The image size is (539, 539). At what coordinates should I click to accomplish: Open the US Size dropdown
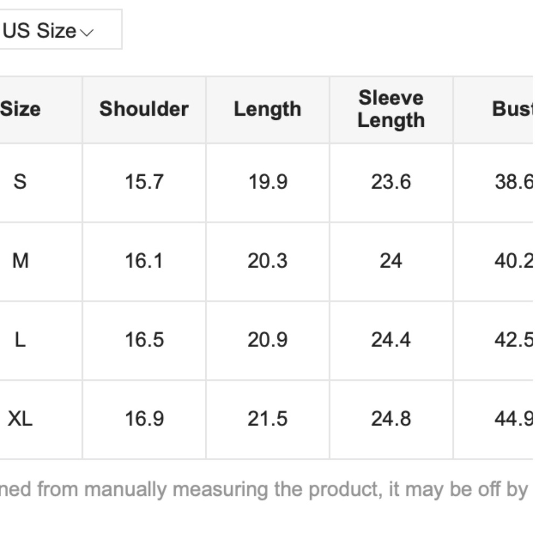(x=60, y=30)
